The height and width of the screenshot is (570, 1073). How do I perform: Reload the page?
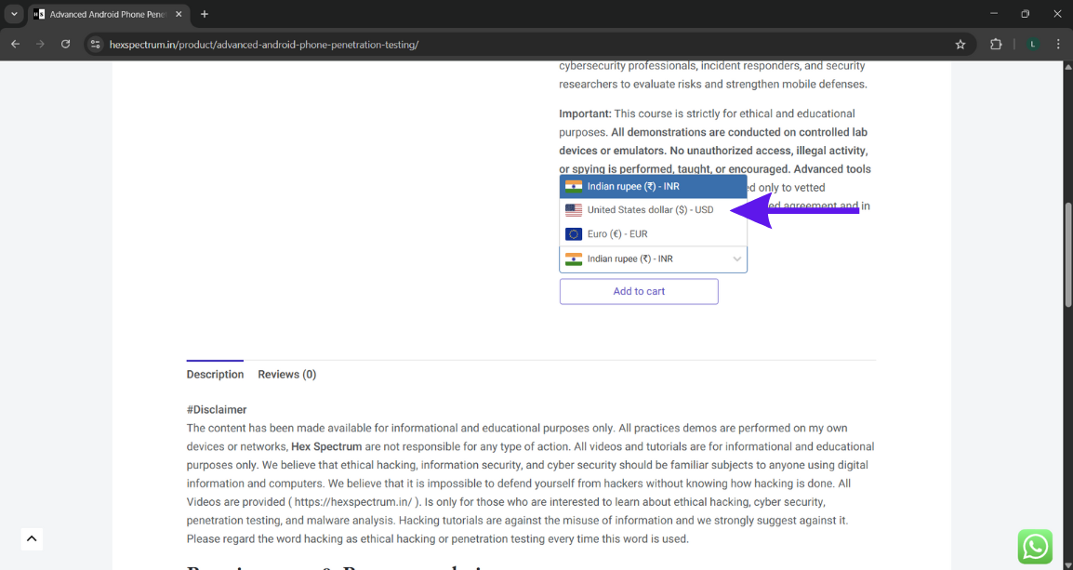click(65, 44)
